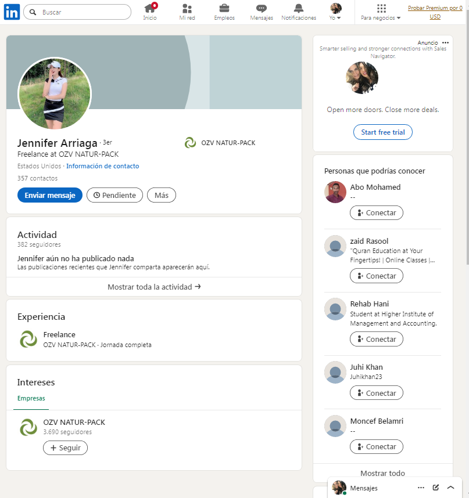469x498 pixels.
Task: Click Freelance experience title
Action: tap(59, 334)
